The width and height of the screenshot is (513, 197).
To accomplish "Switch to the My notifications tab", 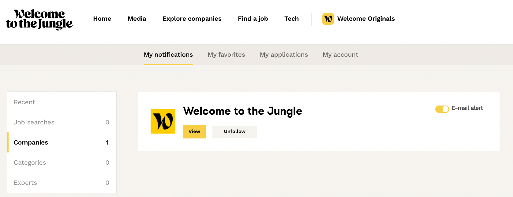I will coord(168,55).
